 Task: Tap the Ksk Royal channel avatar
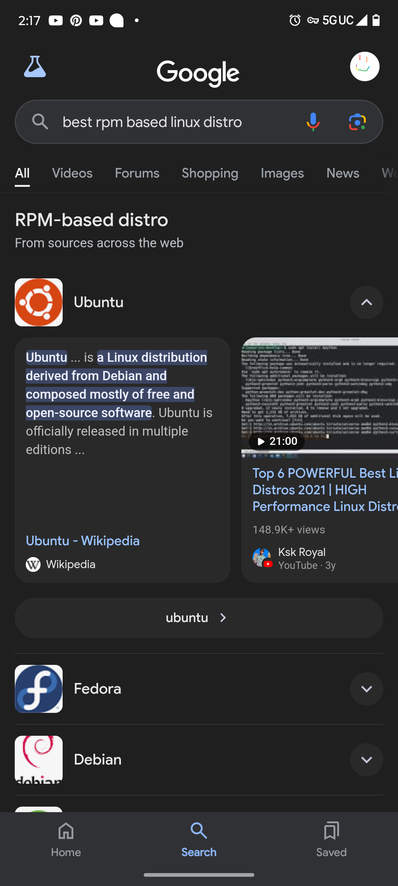point(262,557)
